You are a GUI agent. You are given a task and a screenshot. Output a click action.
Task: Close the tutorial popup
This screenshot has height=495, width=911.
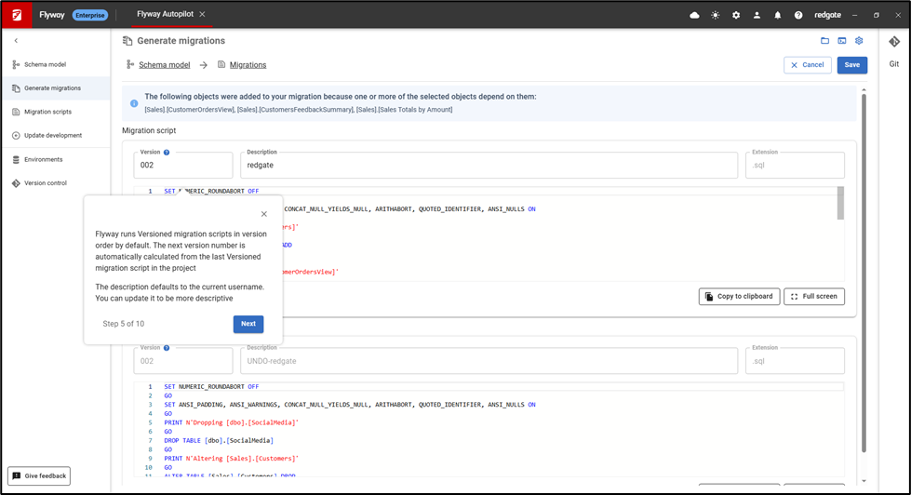(x=263, y=214)
